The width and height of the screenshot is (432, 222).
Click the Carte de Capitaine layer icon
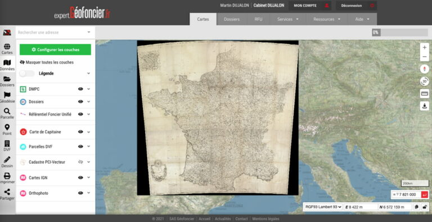coord(23,132)
